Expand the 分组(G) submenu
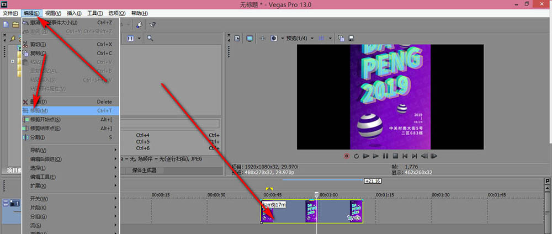This screenshot has height=234, width=552. click(71, 216)
